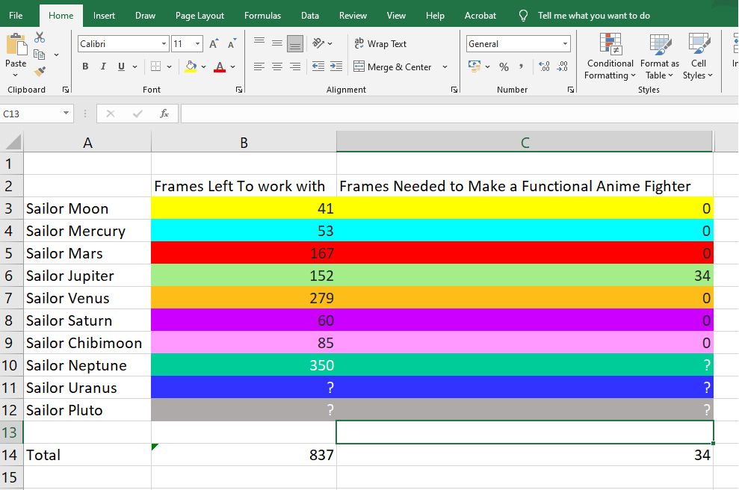Click in the formula bar

point(460,114)
